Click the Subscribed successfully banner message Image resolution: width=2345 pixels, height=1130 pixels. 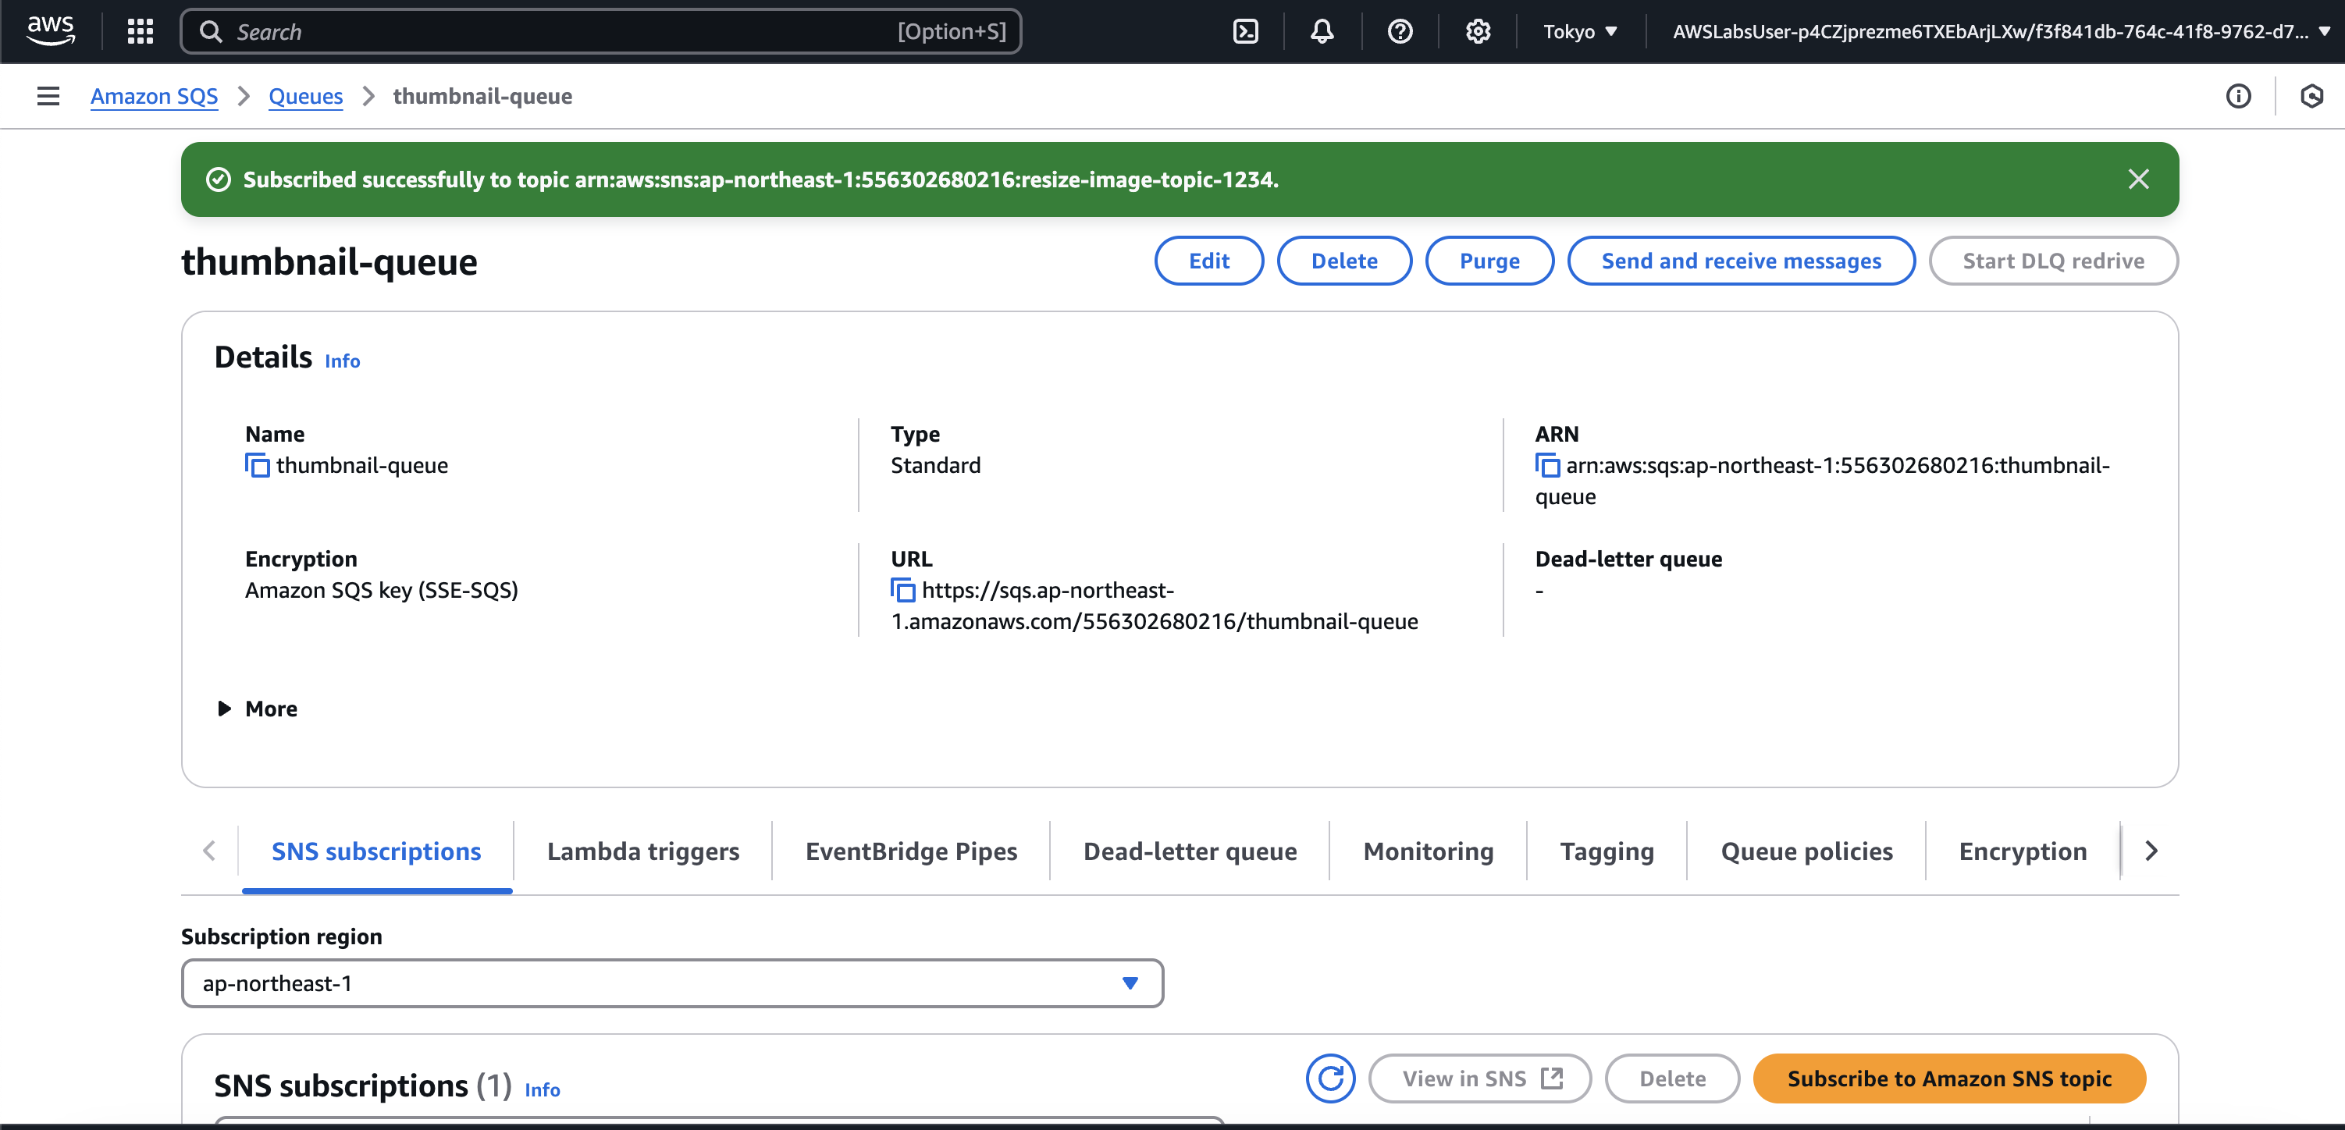pos(761,180)
